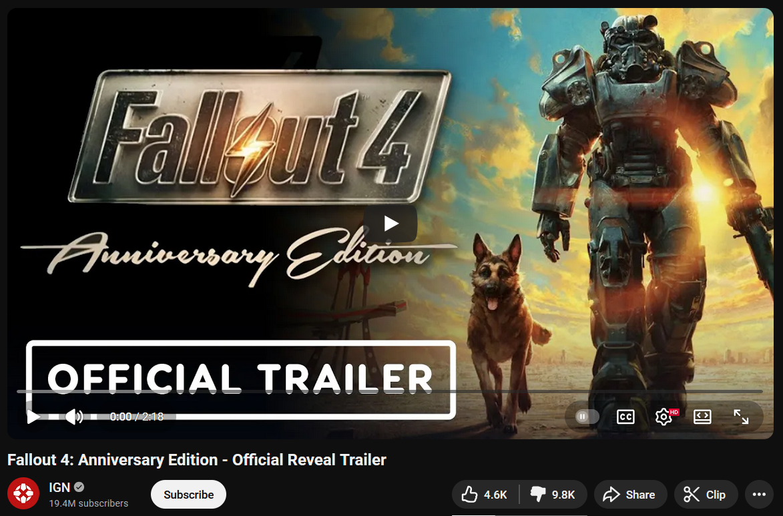The height and width of the screenshot is (516, 783).
Task: Mute the video with the speaker icon
Action: pyautogui.click(x=74, y=417)
